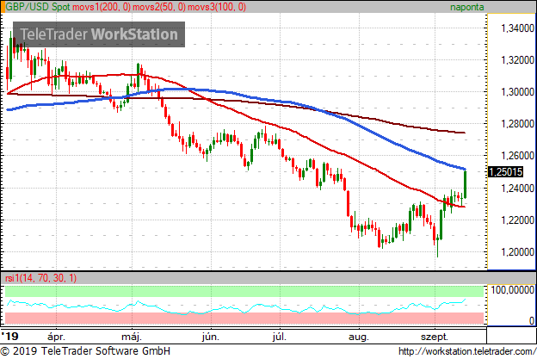
Task: Click the 1,22000 price axis label
Action: pyautogui.click(x=517, y=220)
